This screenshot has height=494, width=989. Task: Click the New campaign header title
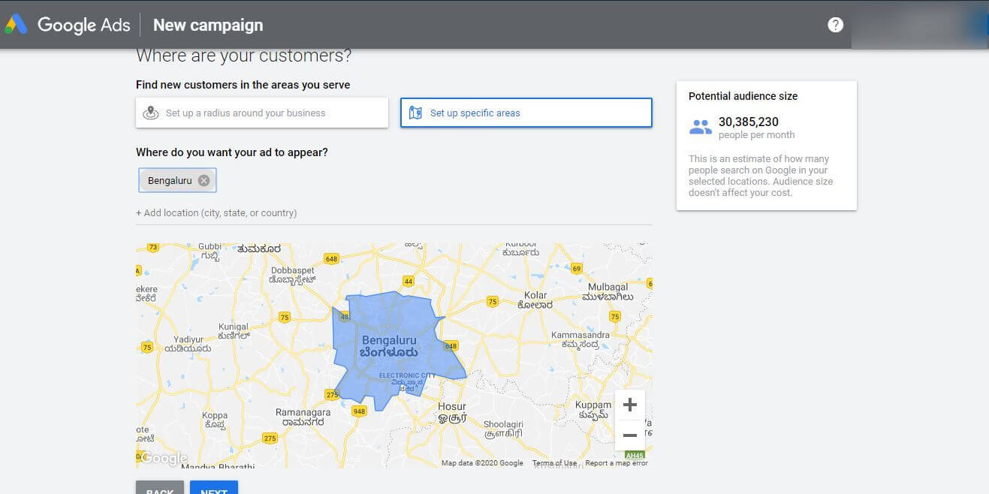(208, 25)
